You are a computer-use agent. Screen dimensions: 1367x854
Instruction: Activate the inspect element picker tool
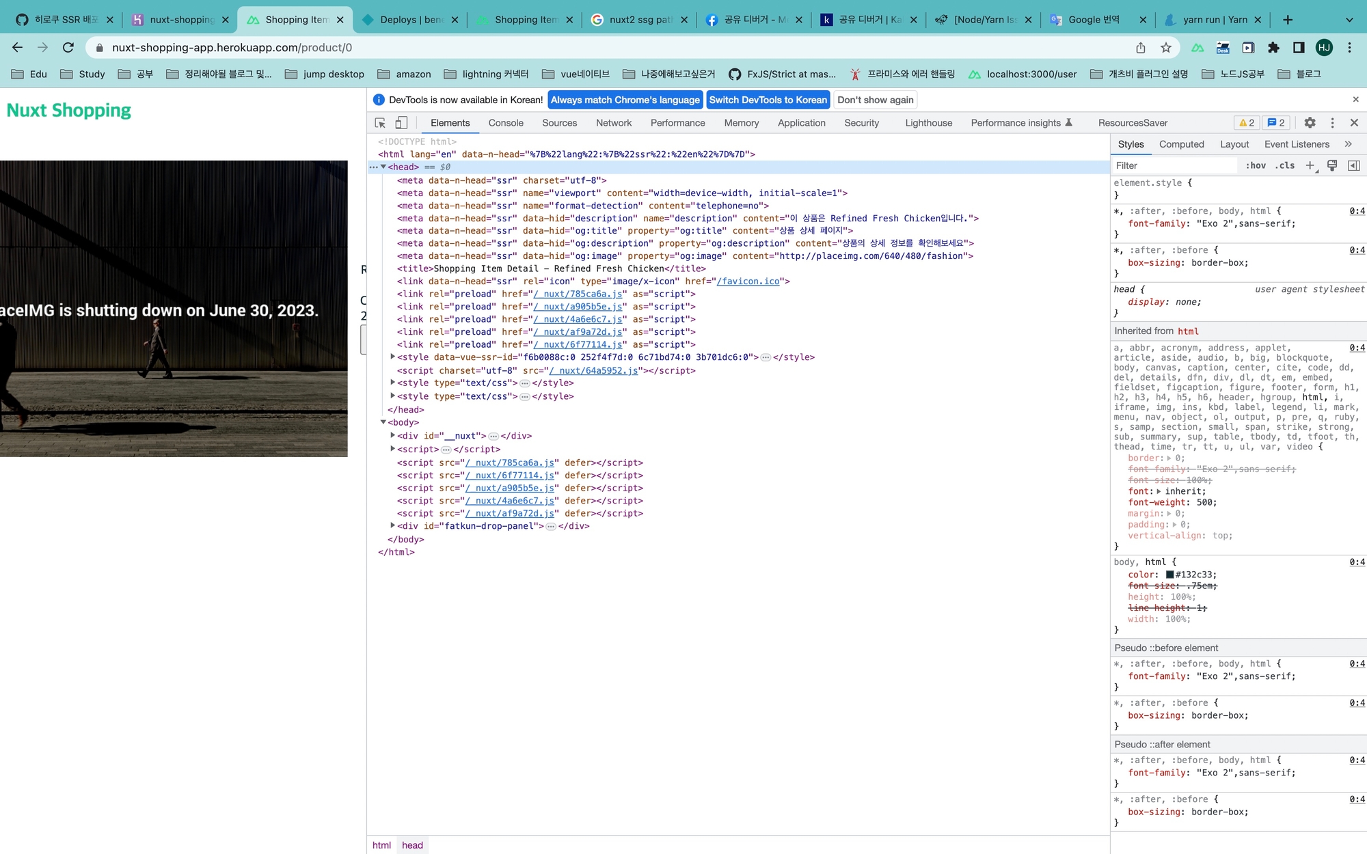click(380, 123)
